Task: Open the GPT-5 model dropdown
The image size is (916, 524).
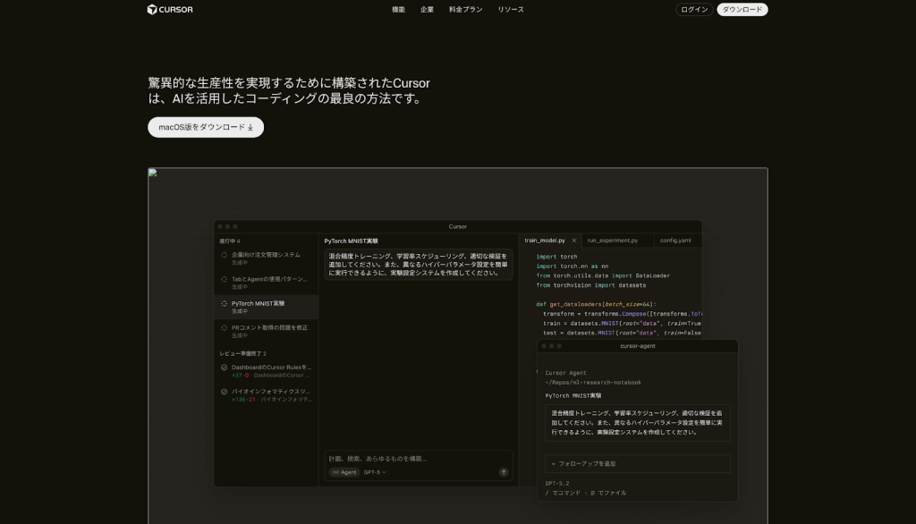Action: pyautogui.click(x=375, y=472)
